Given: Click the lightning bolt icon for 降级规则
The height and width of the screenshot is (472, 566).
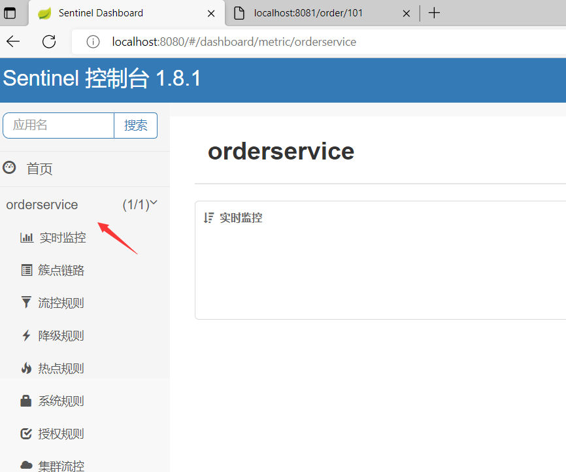Looking at the screenshot, I should [26, 335].
